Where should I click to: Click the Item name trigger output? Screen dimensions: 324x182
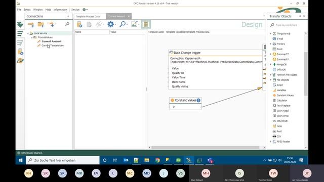click(x=179, y=82)
